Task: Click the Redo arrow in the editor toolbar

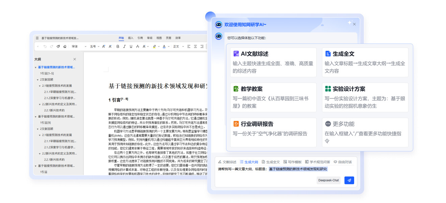Action: coord(51,47)
